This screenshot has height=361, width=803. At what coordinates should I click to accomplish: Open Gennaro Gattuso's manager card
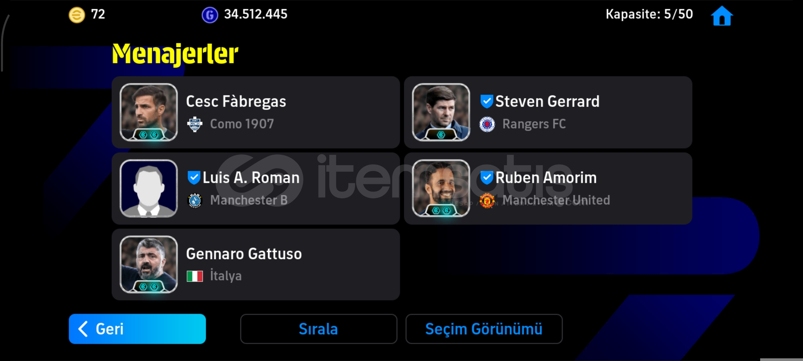(256, 264)
